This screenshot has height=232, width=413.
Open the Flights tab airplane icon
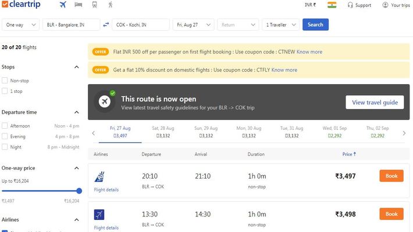point(63,5)
